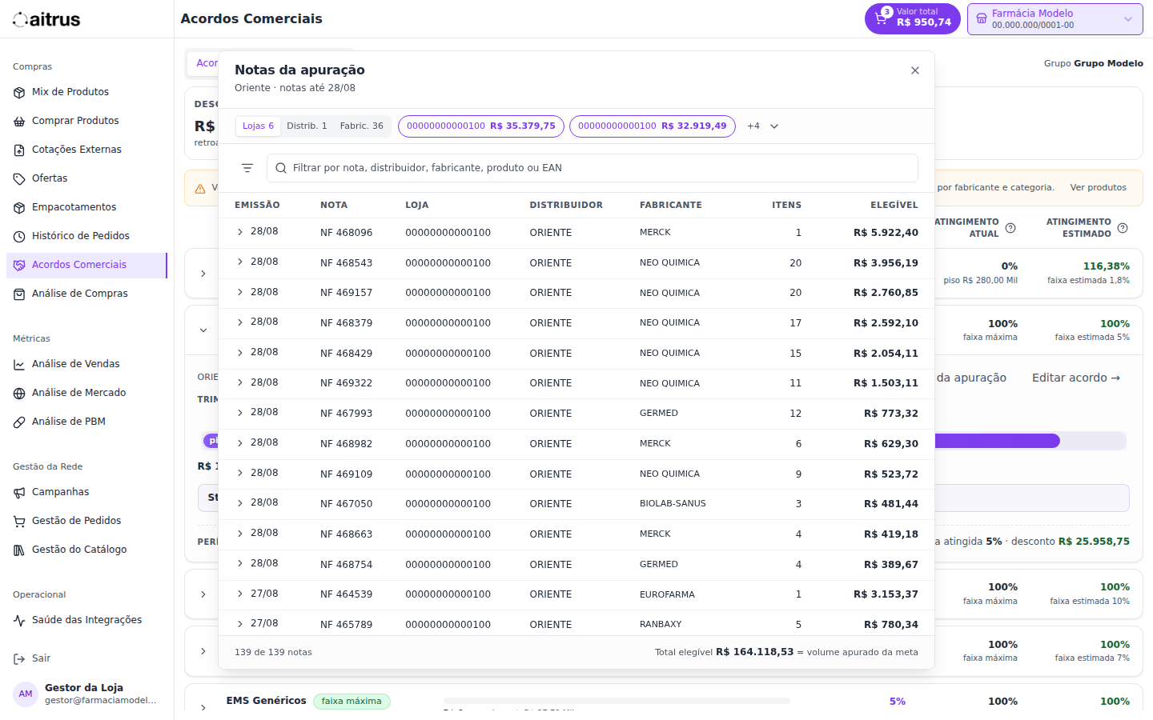Switch to Distrib. 1 tab

click(307, 126)
